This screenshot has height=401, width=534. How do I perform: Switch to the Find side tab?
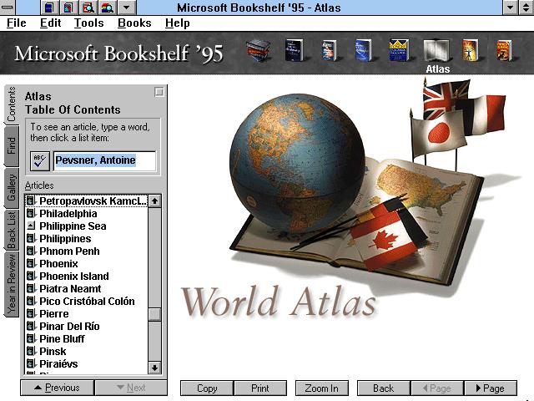coord(11,146)
